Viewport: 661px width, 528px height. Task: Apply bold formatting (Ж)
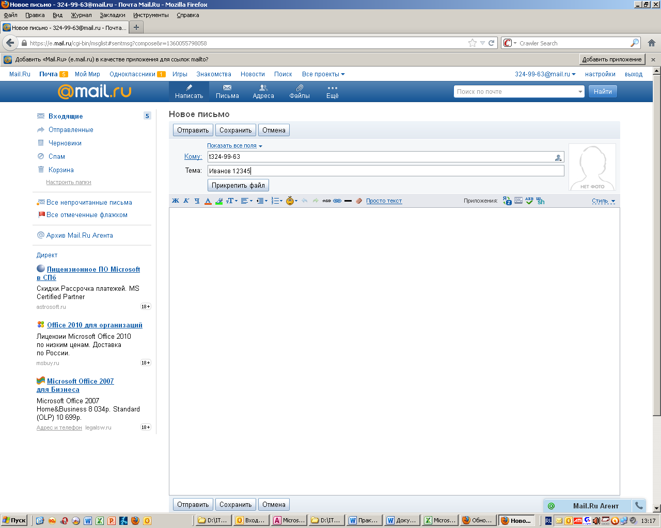tap(176, 201)
